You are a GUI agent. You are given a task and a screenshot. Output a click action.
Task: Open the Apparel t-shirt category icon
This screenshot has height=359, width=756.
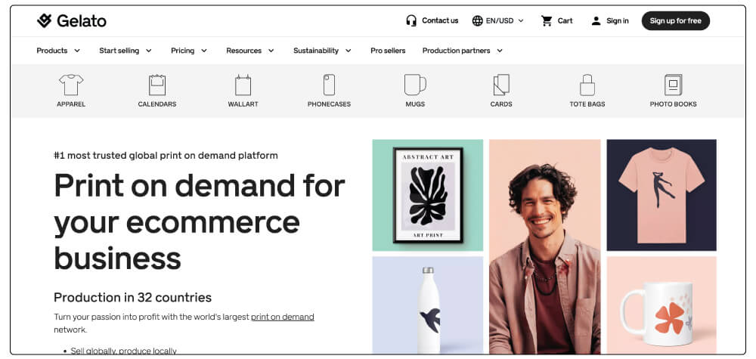coord(71,85)
